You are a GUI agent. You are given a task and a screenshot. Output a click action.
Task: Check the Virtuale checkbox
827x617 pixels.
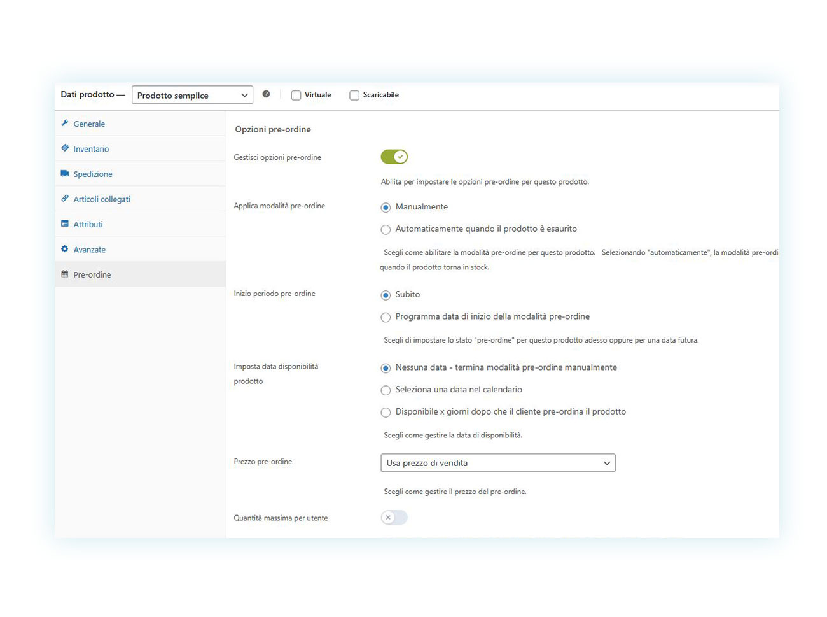(x=296, y=94)
